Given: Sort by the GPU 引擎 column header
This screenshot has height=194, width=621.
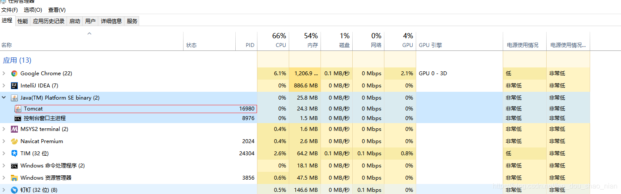Looking at the screenshot, I should [459, 40].
